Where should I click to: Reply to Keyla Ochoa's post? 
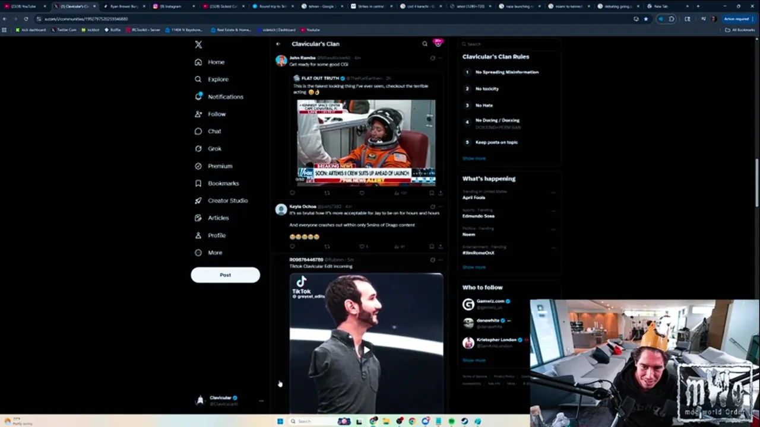click(x=292, y=246)
